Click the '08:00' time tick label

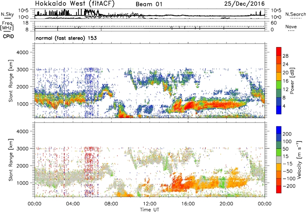coord(111,204)
